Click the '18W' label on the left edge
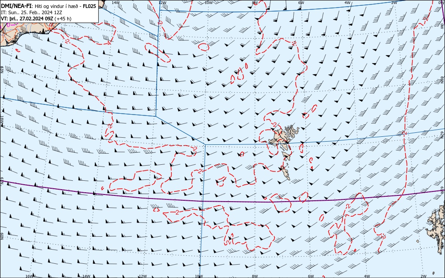The height and width of the screenshot is (278, 445). 2,119
